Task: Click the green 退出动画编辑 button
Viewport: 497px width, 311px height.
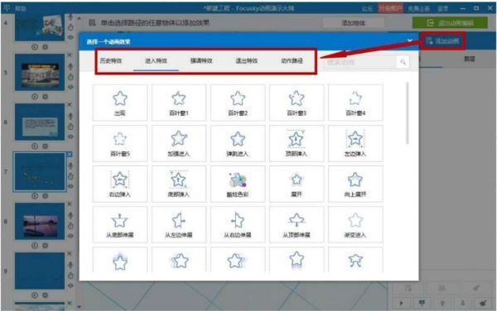Action: (x=450, y=23)
